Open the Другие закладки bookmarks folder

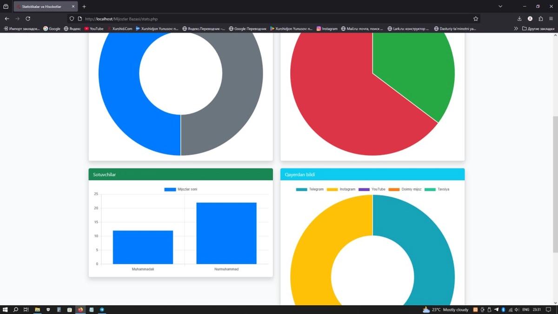[538, 28]
